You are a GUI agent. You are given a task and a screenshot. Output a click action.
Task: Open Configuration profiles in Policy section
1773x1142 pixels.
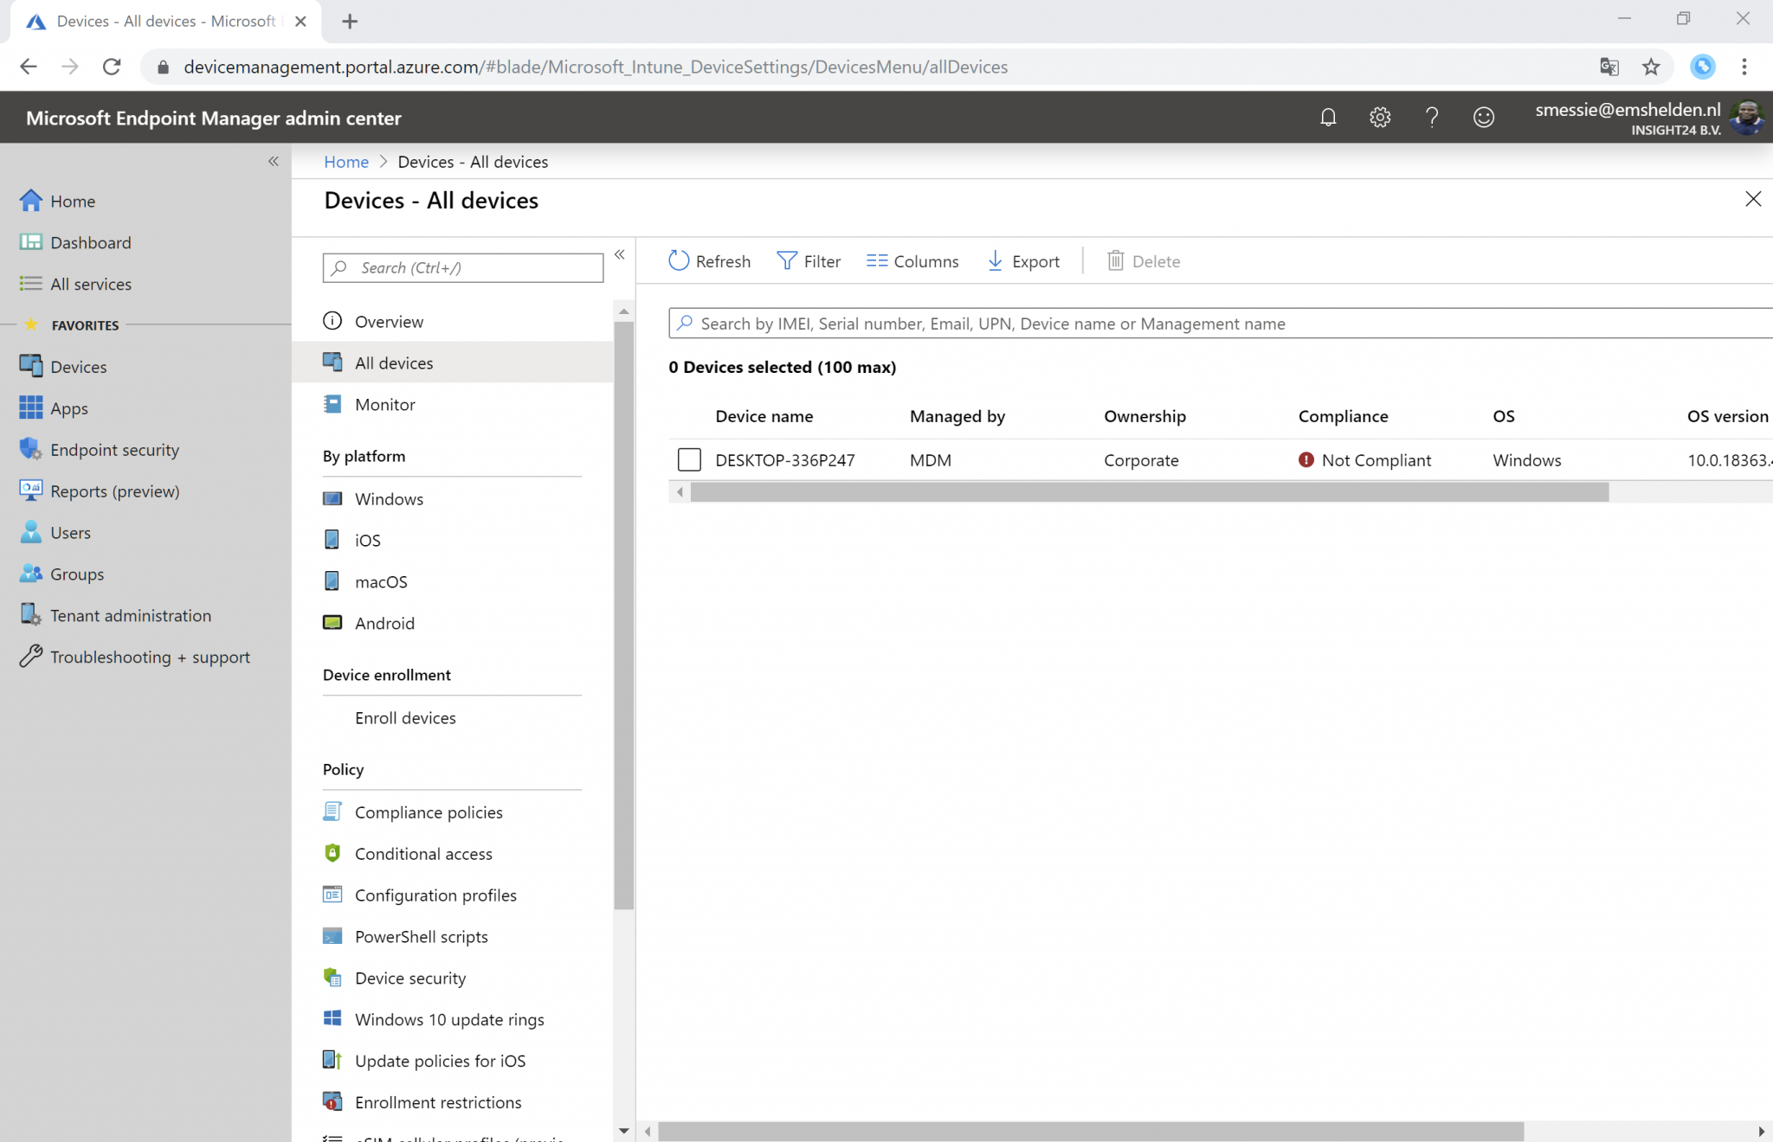click(x=435, y=895)
